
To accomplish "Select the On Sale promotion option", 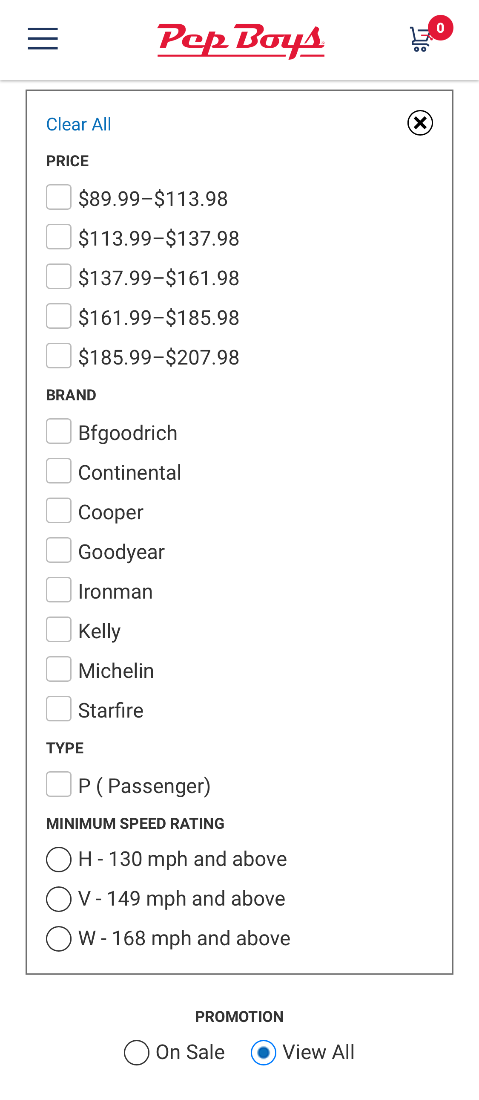I will point(137,1053).
